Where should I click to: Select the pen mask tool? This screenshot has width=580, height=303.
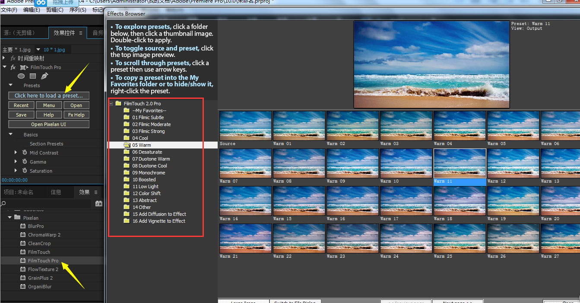click(44, 76)
